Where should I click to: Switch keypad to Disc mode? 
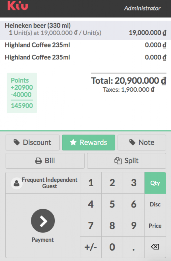pos(155,204)
